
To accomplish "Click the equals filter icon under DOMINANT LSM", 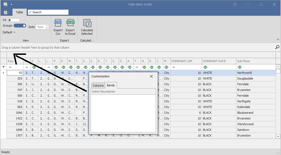I will pos(173,67).
